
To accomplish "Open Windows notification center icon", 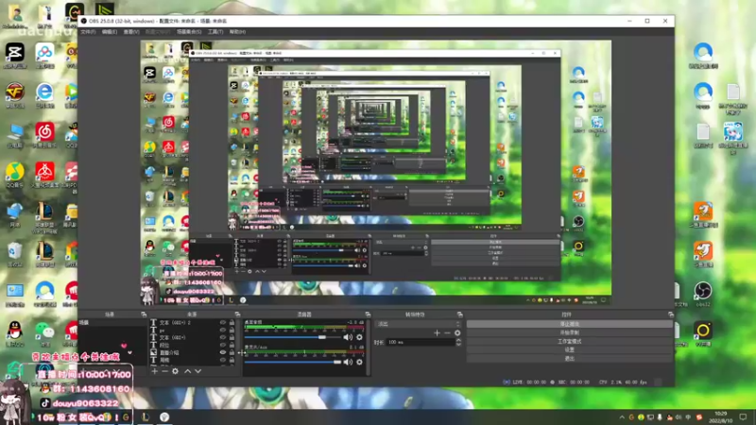I will (743, 416).
